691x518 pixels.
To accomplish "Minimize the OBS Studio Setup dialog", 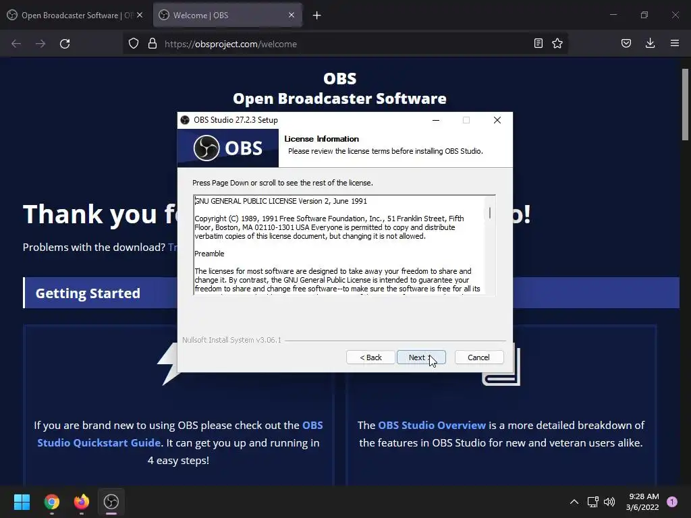I will (436, 120).
